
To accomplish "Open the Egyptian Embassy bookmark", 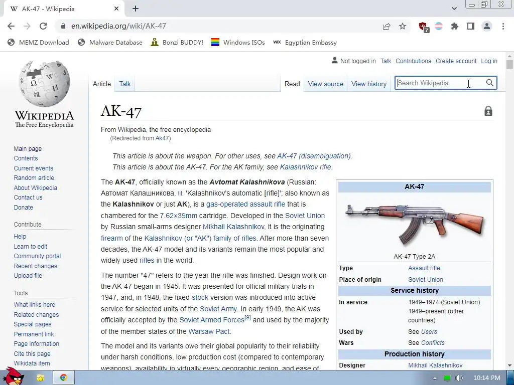I will [305, 43].
